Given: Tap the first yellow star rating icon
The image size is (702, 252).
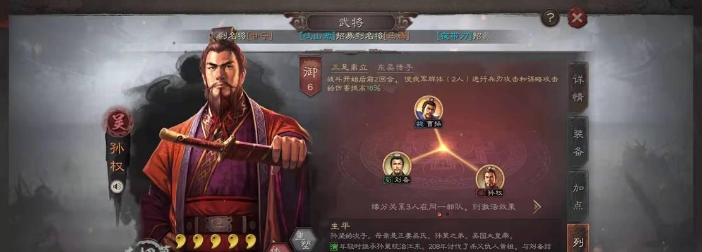Looking at the screenshot, I should (x=181, y=241).
